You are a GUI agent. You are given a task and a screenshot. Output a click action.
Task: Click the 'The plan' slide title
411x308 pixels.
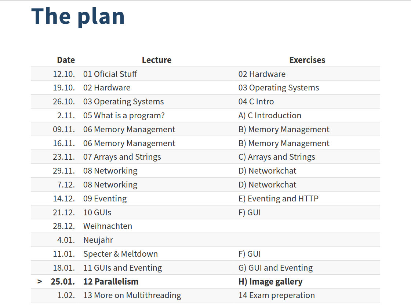point(78,17)
